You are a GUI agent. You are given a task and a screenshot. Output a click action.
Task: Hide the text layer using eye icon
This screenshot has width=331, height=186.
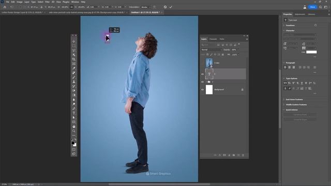point(202,74)
